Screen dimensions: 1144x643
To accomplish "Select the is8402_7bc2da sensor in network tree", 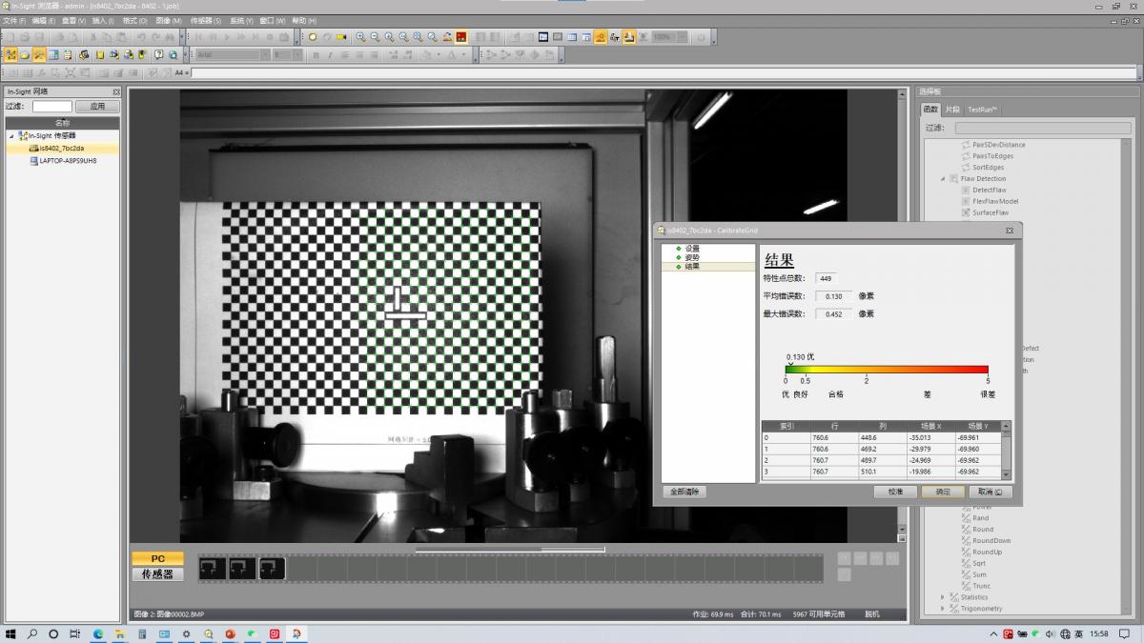I will pyautogui.click(x=62, y=149).
